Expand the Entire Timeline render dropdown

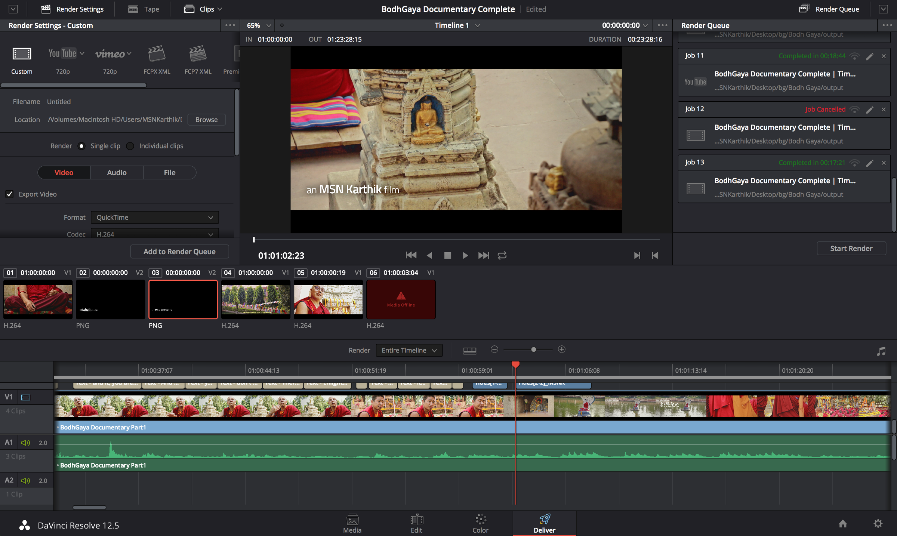coord(409,350)
